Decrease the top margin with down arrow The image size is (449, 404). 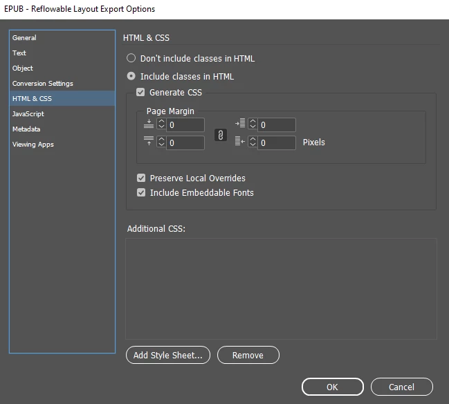point(161,127)
